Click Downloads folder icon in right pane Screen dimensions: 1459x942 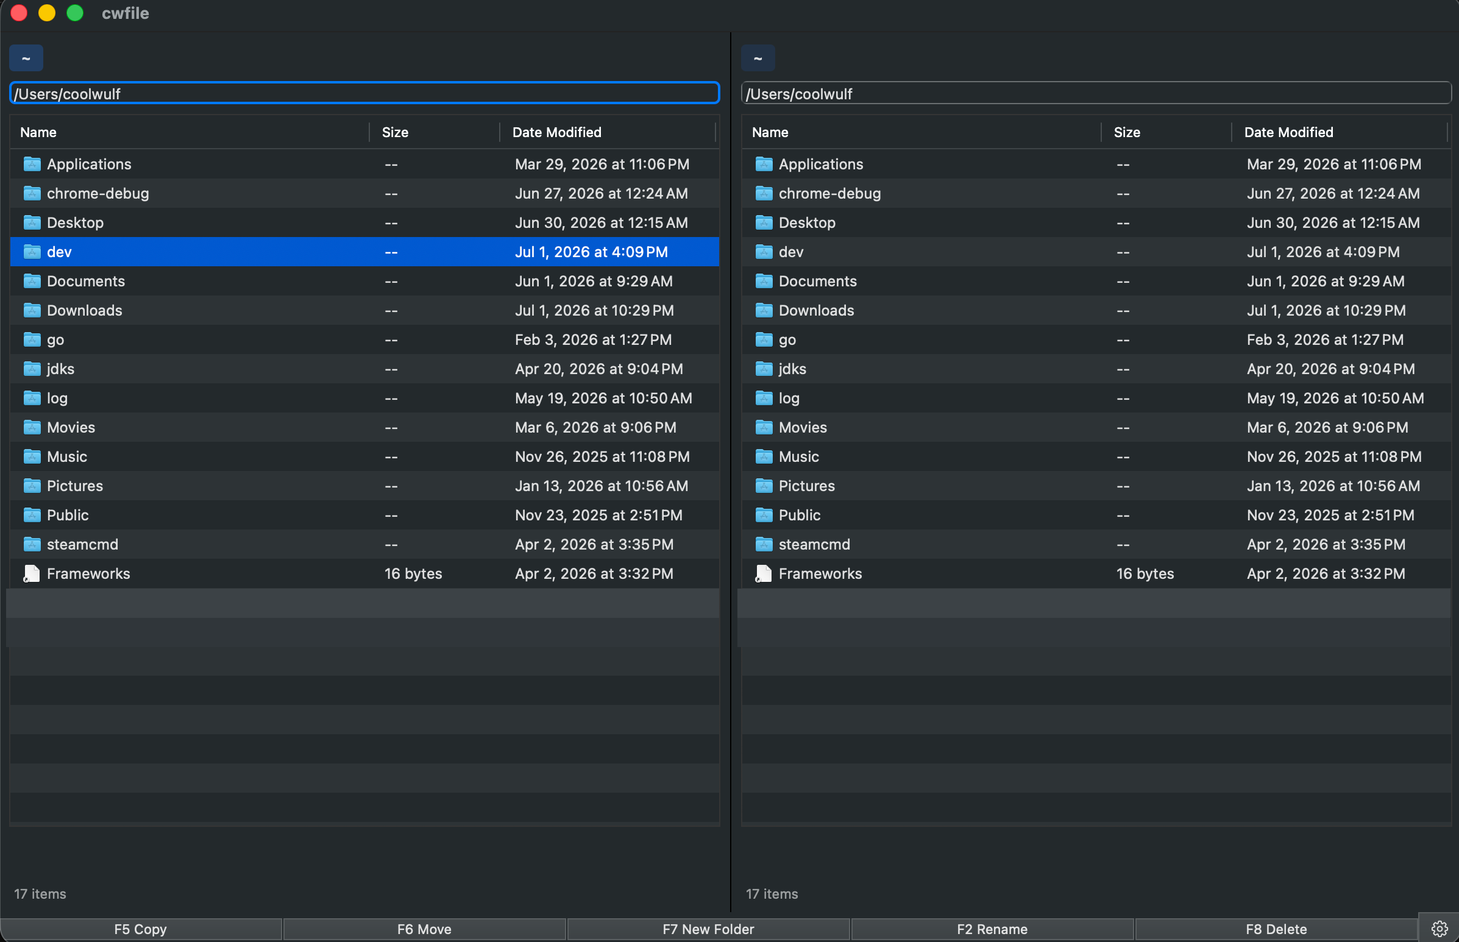click(x=764, y=311)
